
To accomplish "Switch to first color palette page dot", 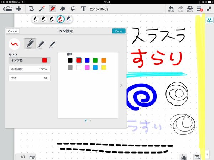I will point(86,121).
